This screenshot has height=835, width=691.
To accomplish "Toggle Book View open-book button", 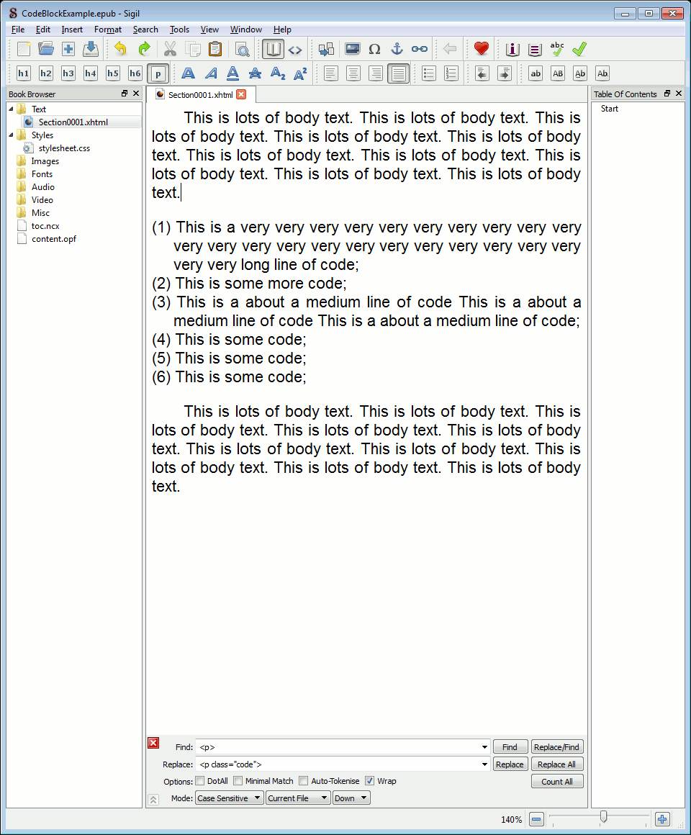I will (x=273, y=50).
